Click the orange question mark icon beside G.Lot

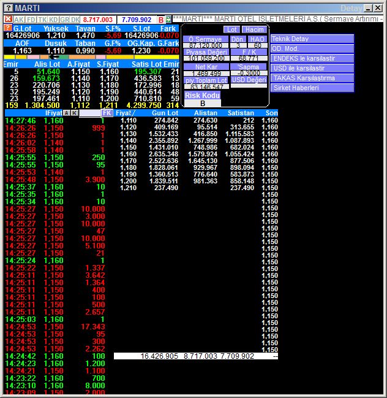pos(8,28)
